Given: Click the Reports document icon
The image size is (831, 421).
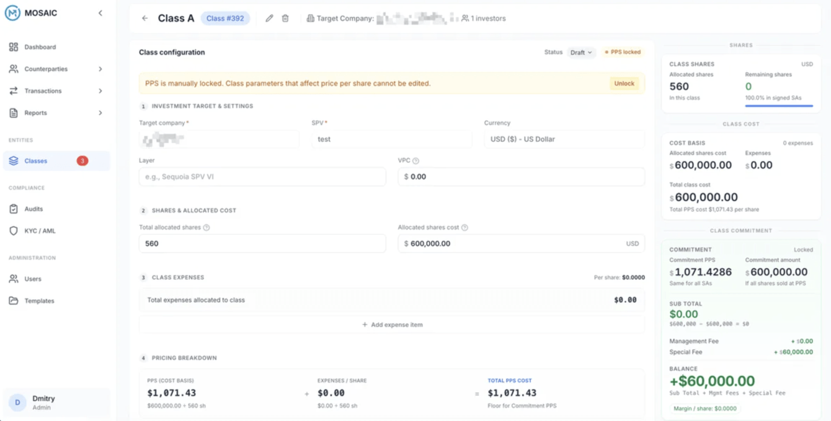Looking at the screenshot, I should [x=14, y=113].
